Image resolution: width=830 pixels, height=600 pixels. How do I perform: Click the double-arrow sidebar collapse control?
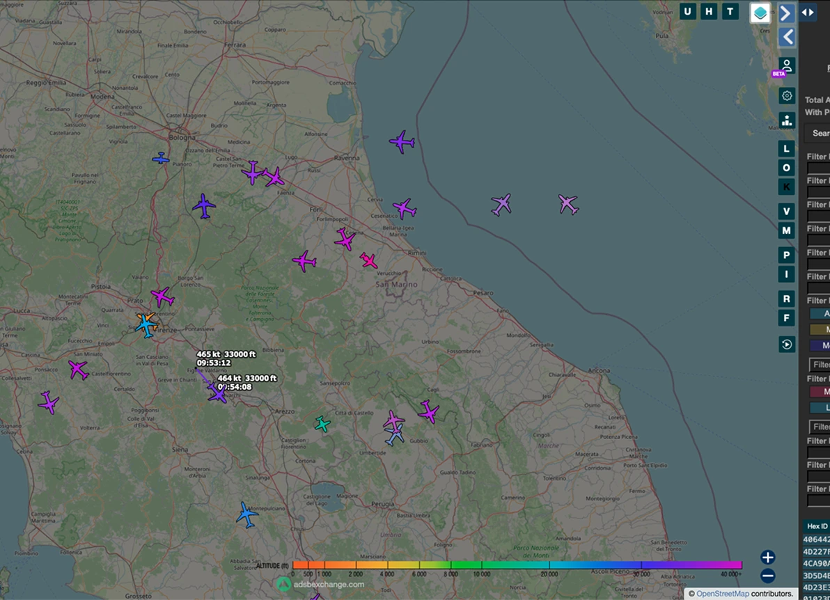click(x=807, y=13)
